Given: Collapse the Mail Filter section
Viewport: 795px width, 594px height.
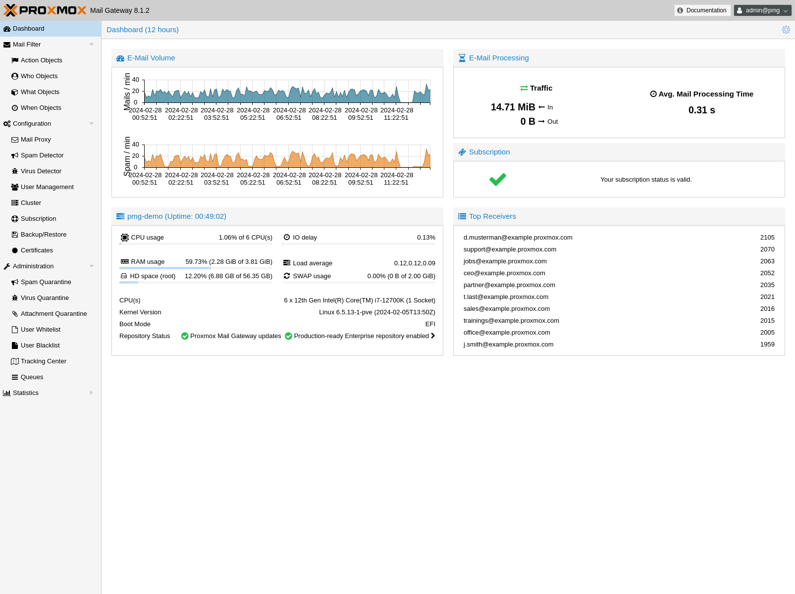Looking at the screenshot, I should click(x=91, y=45).
